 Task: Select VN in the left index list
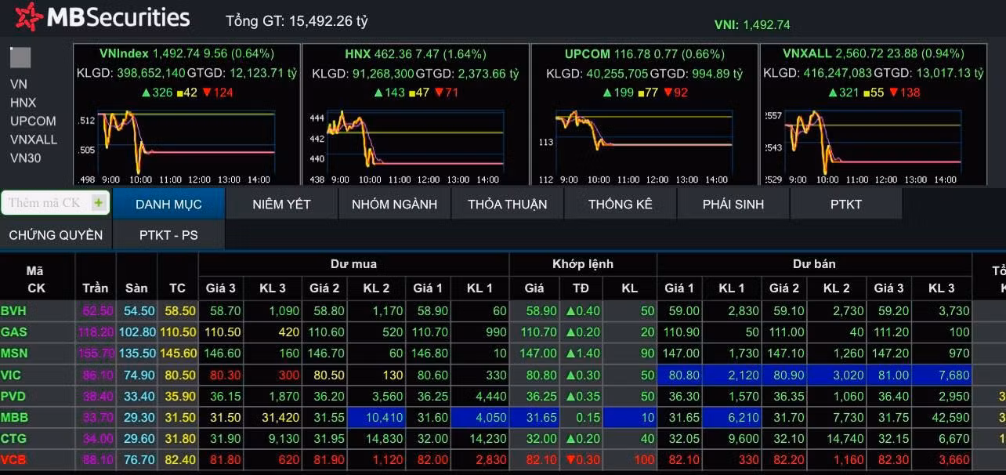point(19,84)
